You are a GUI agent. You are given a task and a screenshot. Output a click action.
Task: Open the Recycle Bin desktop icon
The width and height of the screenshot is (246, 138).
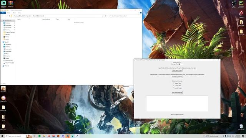tap(241, 127)
